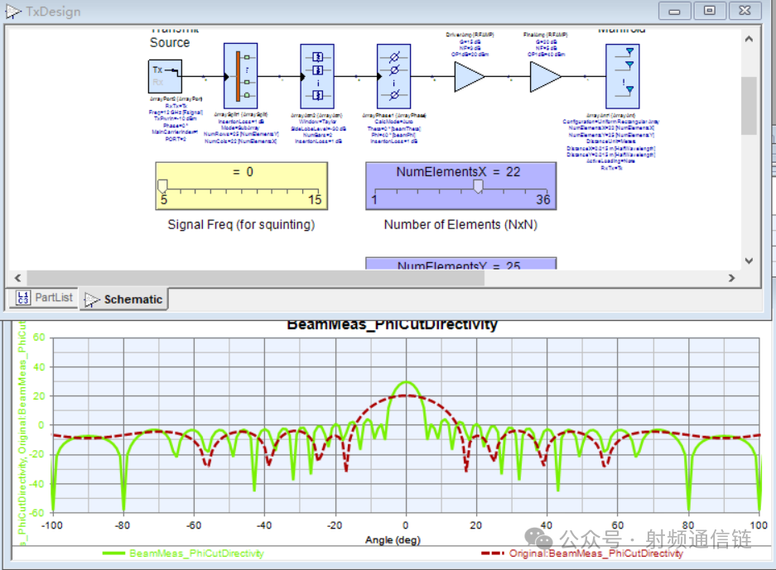Switch to the PartList tab
This screenshot has height=570, width=776.
pyautogui.click(x=45, y=298)
